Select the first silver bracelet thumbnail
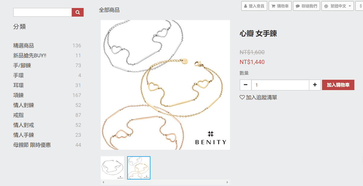 click(112, 168)
